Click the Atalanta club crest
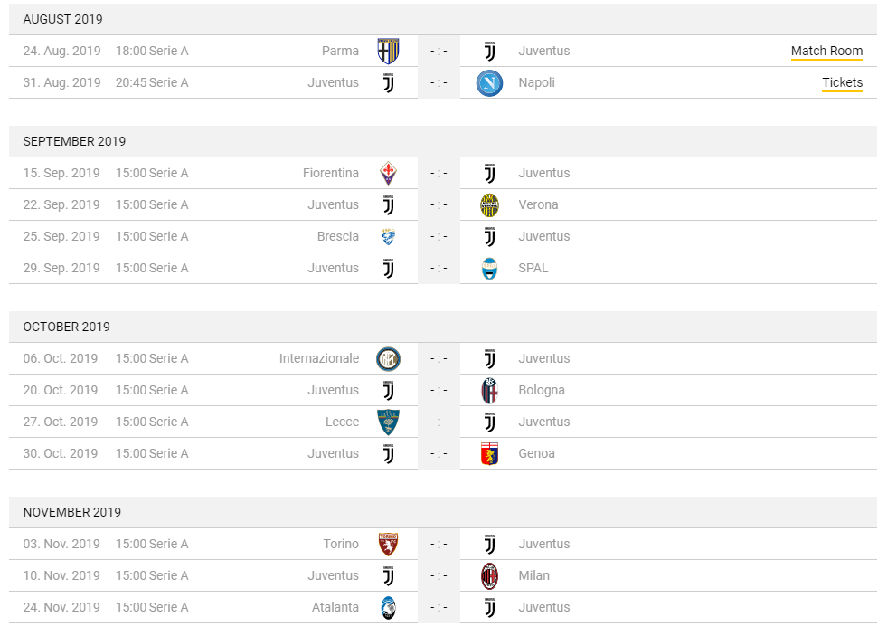Image resolution: width=887 pixels, height=636 pixels. [x=388, y=608]
